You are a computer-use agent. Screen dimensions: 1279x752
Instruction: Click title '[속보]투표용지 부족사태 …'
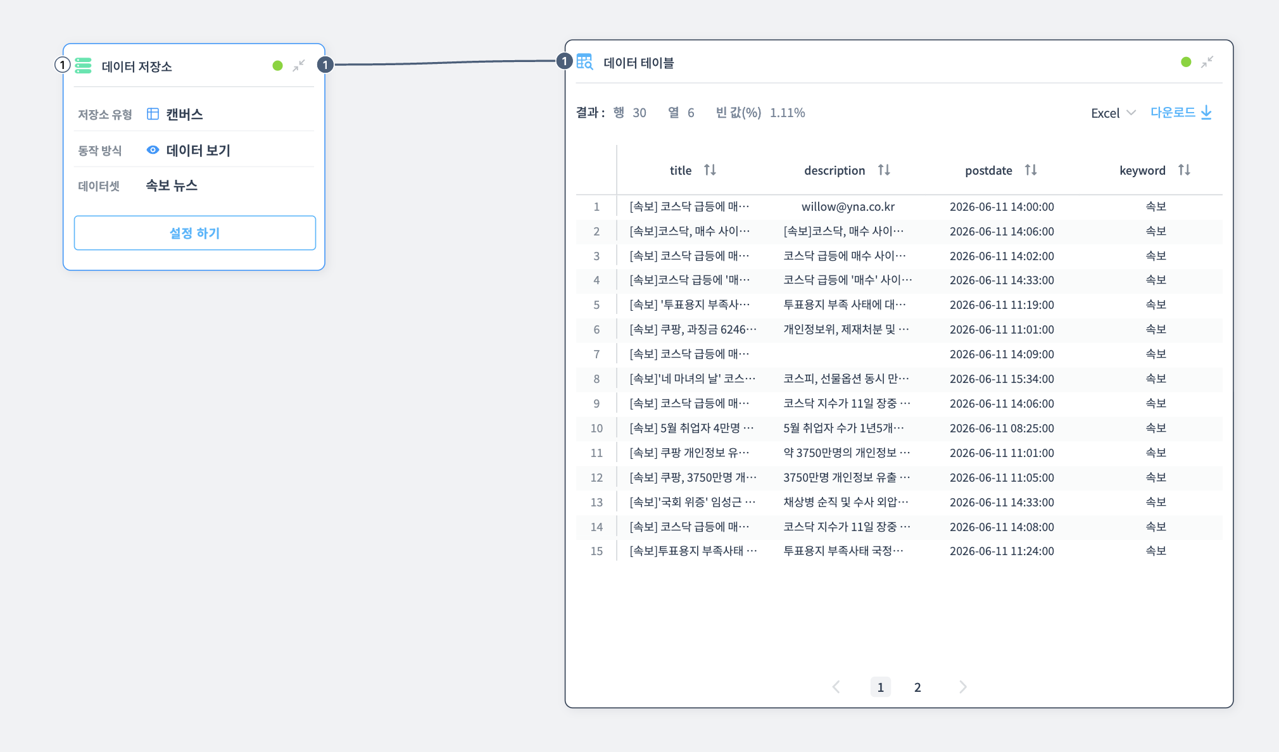(693, 551)
